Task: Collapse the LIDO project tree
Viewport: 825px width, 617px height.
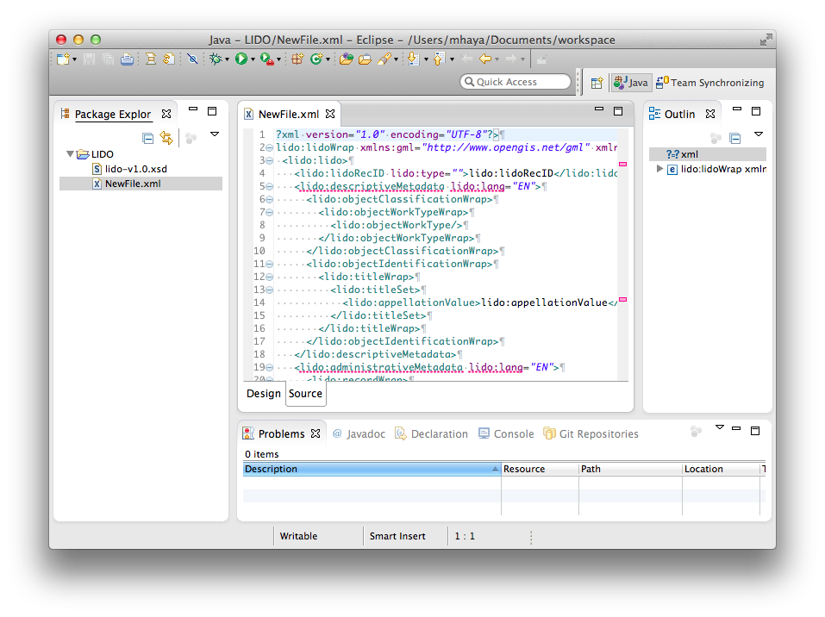Action: point(70,153)
